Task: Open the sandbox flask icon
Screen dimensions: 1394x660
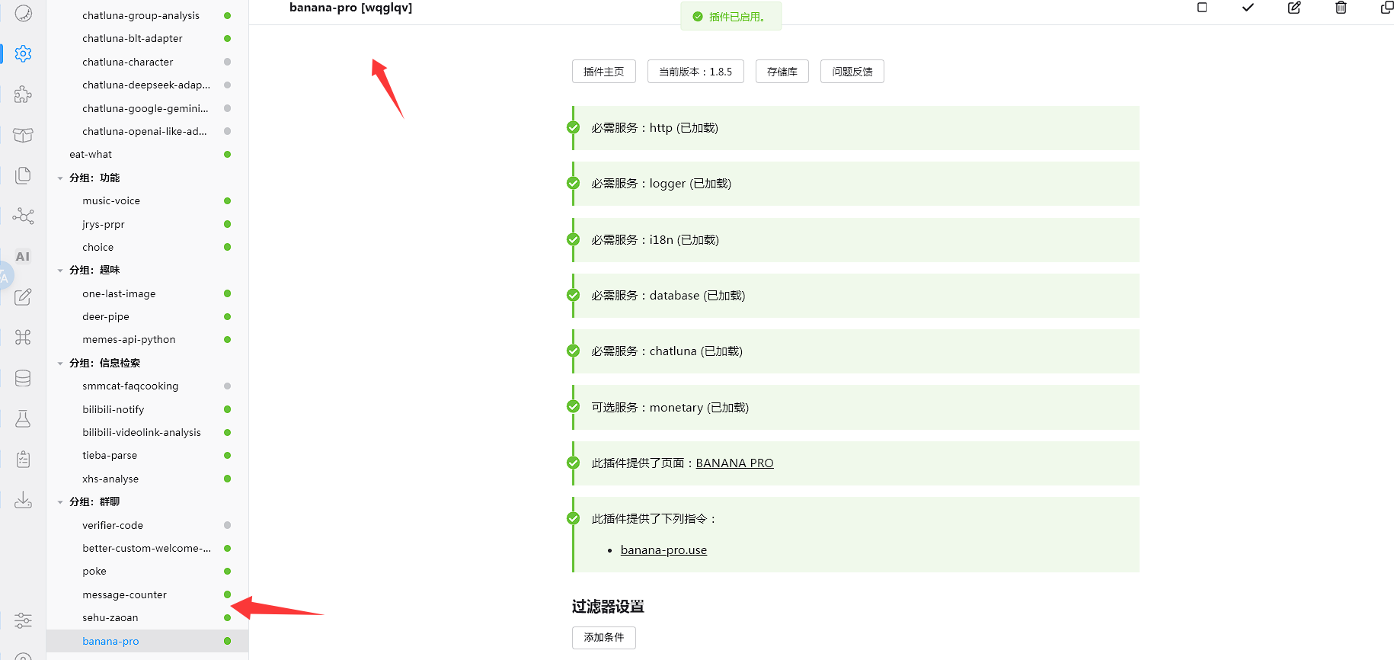Action: pyautogui.click(x=24, y=418)
